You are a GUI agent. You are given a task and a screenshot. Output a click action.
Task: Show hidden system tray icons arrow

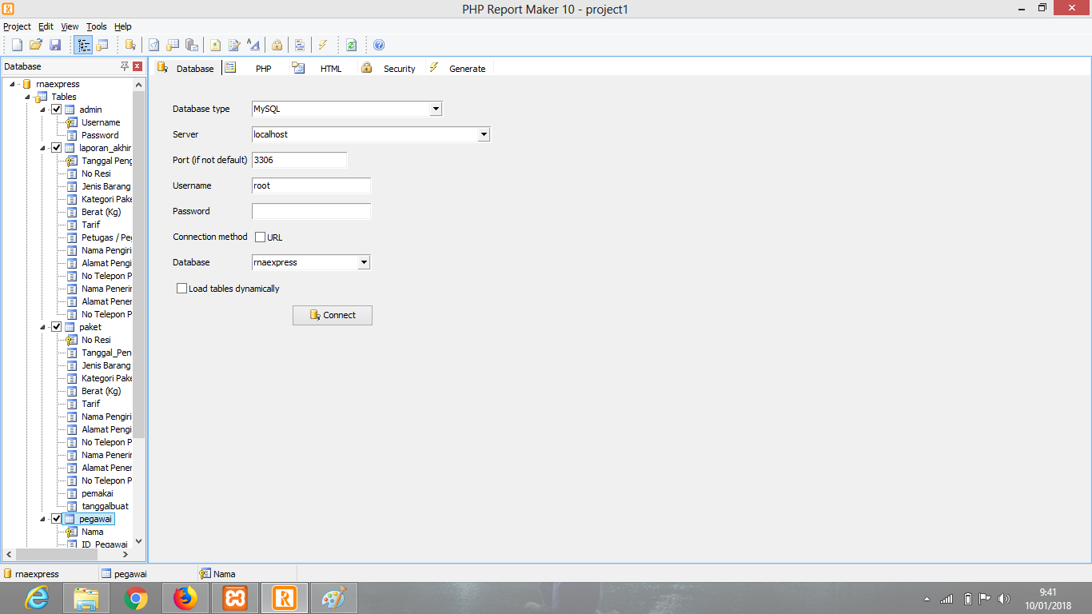(927, 599)
